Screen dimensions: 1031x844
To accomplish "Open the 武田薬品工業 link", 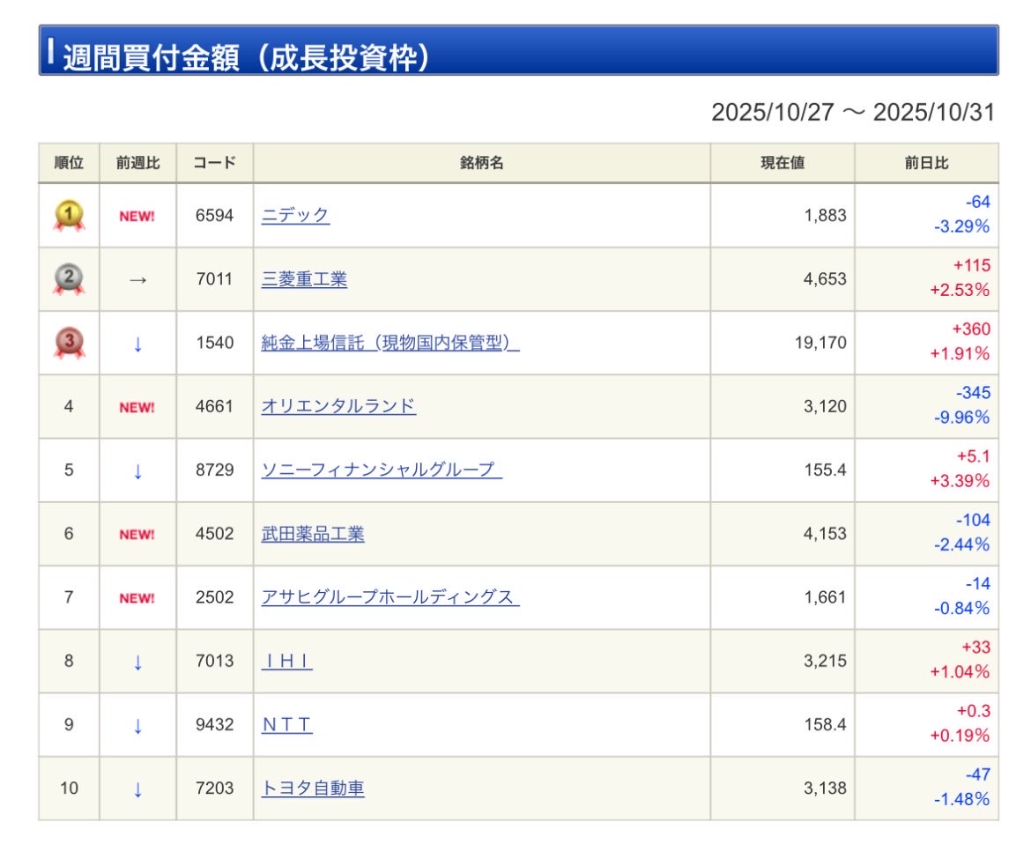I will click(x=313, y=534).
